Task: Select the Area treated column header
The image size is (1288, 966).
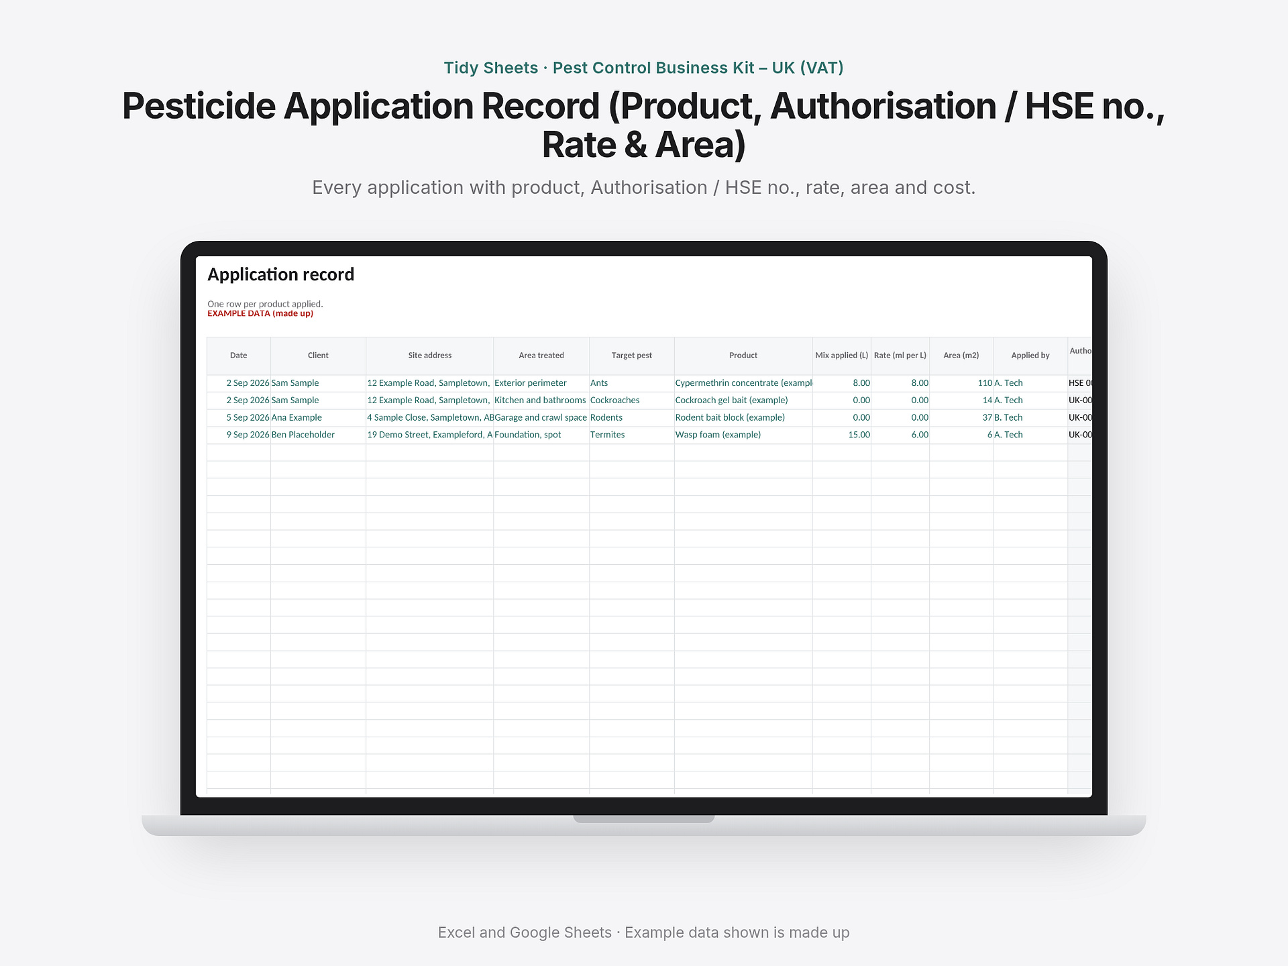Action: pyautogui.click(x=541, y=356)
